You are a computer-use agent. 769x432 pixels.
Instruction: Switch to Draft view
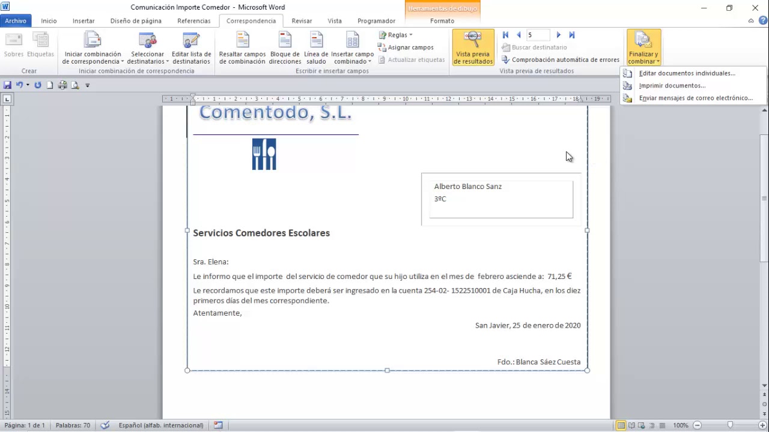click(661, 425)
